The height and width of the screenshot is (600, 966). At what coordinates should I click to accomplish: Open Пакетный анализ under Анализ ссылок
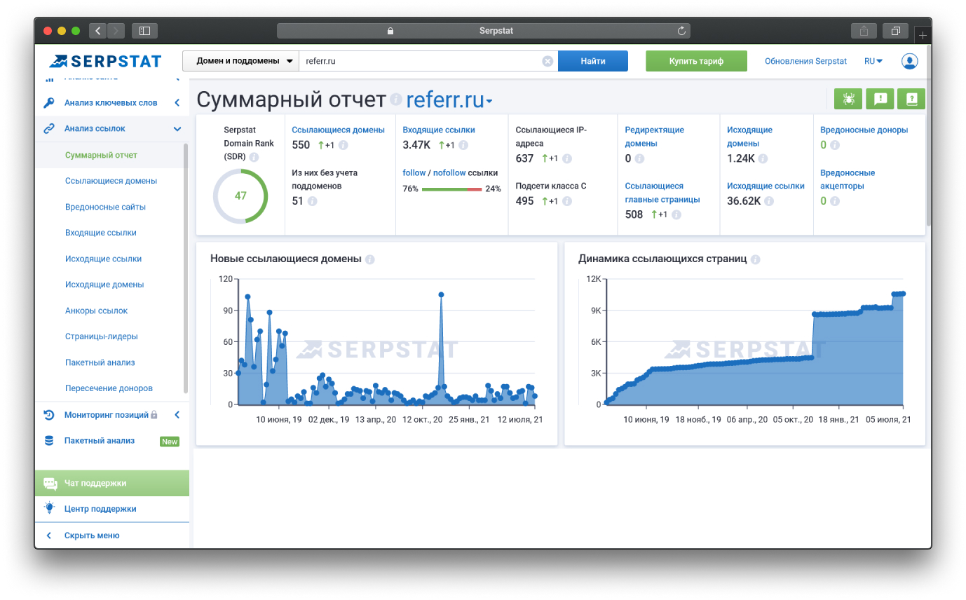coord(100,362)
